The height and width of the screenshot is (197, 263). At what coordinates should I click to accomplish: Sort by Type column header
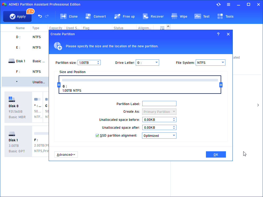tap(36, 28)
